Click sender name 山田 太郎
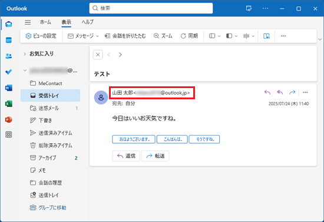This screenshot has width=324, height=222. coord(122,93)
